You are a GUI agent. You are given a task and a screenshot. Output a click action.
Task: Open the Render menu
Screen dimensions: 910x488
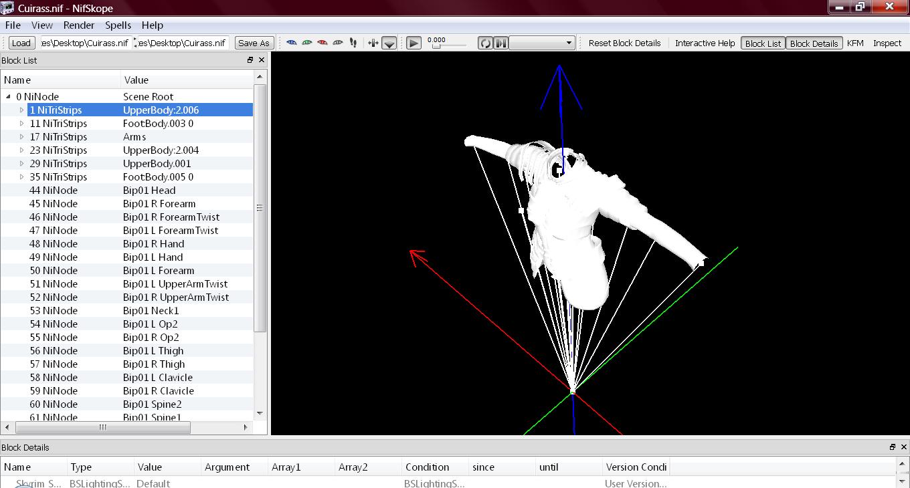78,25
